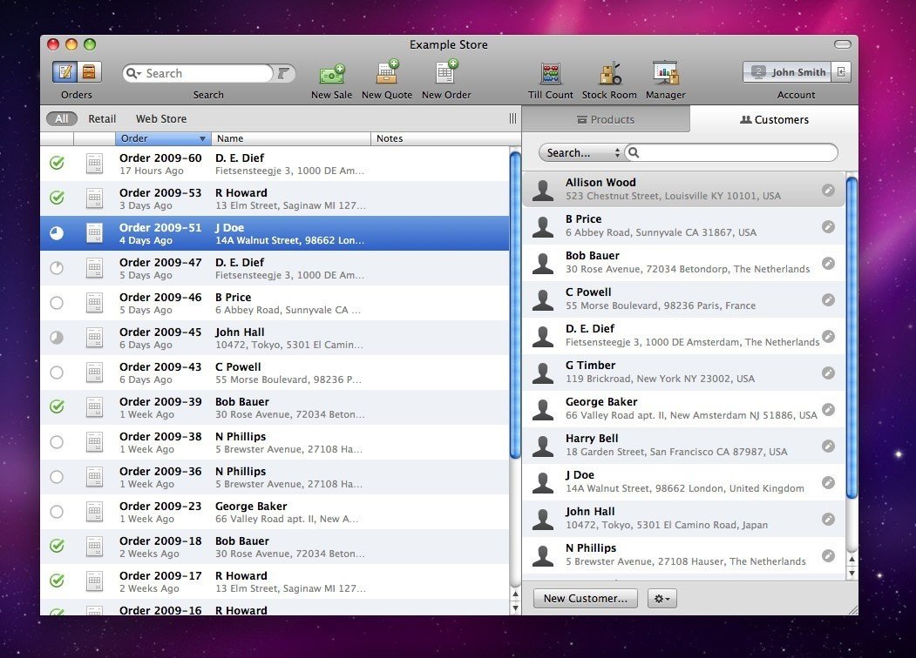916x658 pixels.
Task: Toggle status checkmark of Order 2009-39
Action: (x=57, y=406)
